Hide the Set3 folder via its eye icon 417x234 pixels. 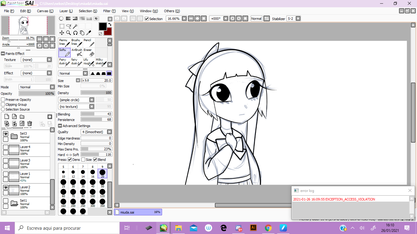point(5,134)
